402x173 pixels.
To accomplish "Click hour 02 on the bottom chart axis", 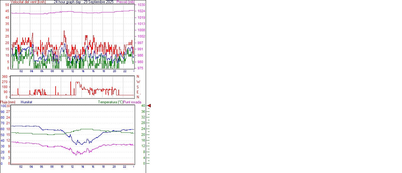I will coord(21,167).
